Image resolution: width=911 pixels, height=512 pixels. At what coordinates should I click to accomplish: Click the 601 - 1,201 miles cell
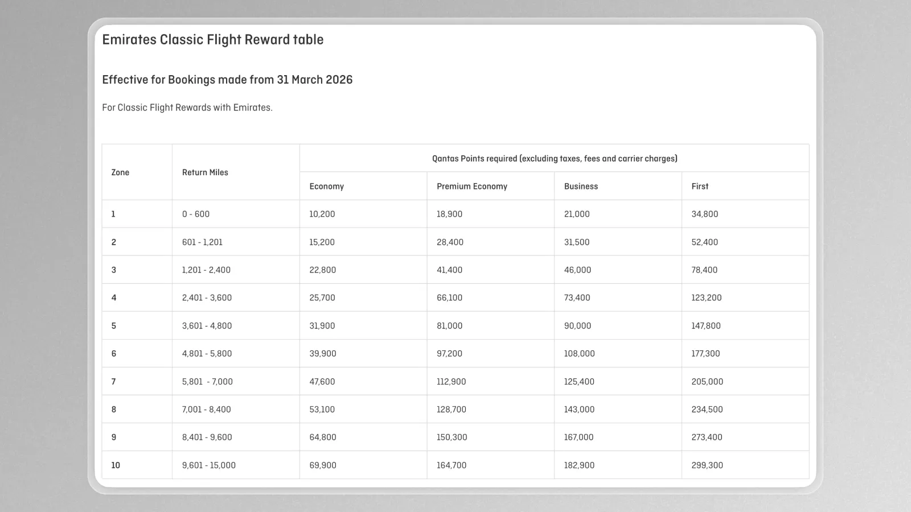click(x=236, y=242)
